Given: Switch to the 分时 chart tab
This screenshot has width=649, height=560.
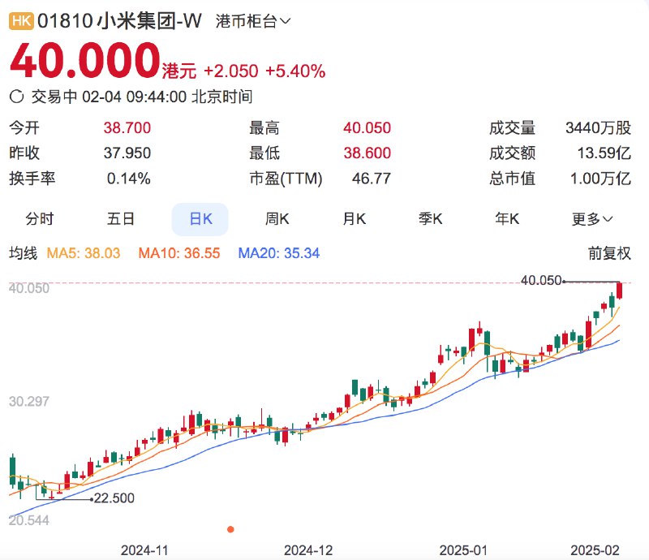Looking at the screenshot, I should 39,218.
